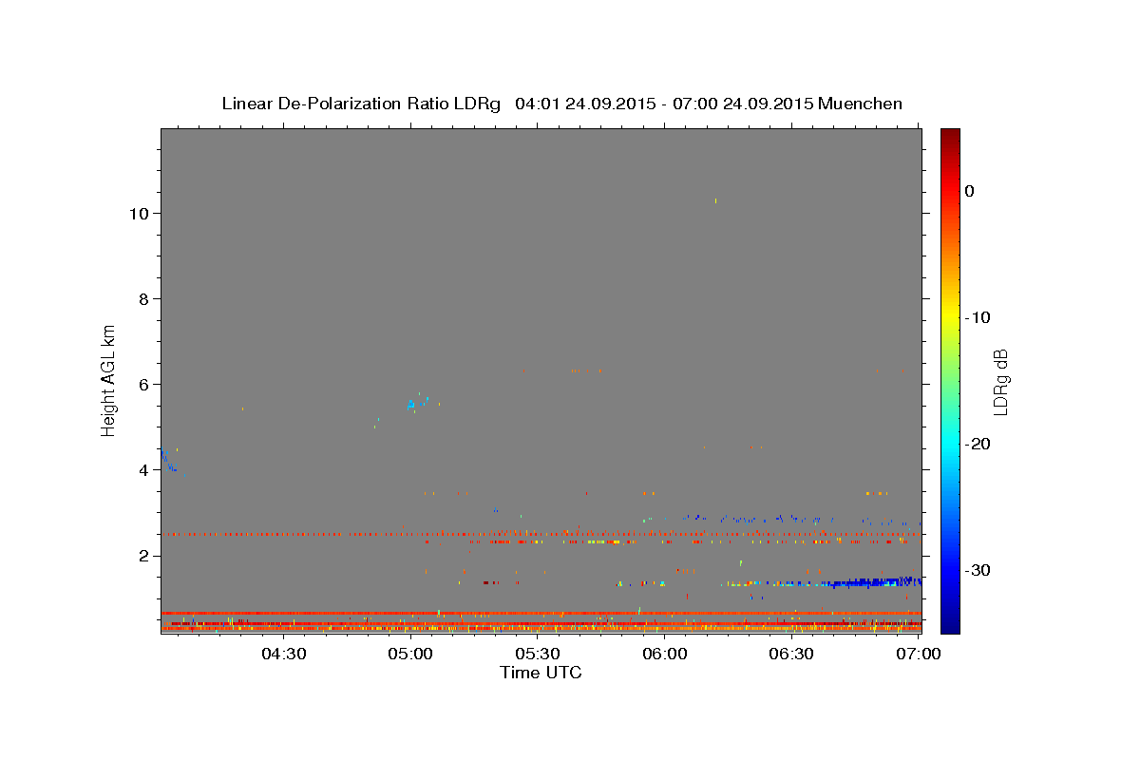This screenshot has width=1140, height=760.
Task: Click the colorbar value '-10'
Action: coord(978,317)
